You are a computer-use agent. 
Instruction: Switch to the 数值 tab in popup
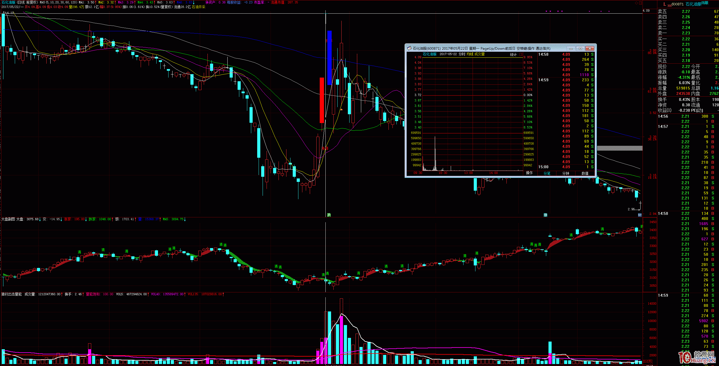[x=585, y=173]
